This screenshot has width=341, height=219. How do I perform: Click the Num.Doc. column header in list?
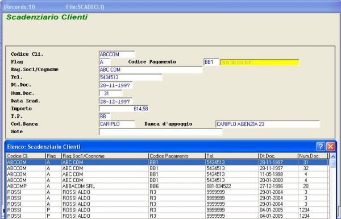coord(313,156)
